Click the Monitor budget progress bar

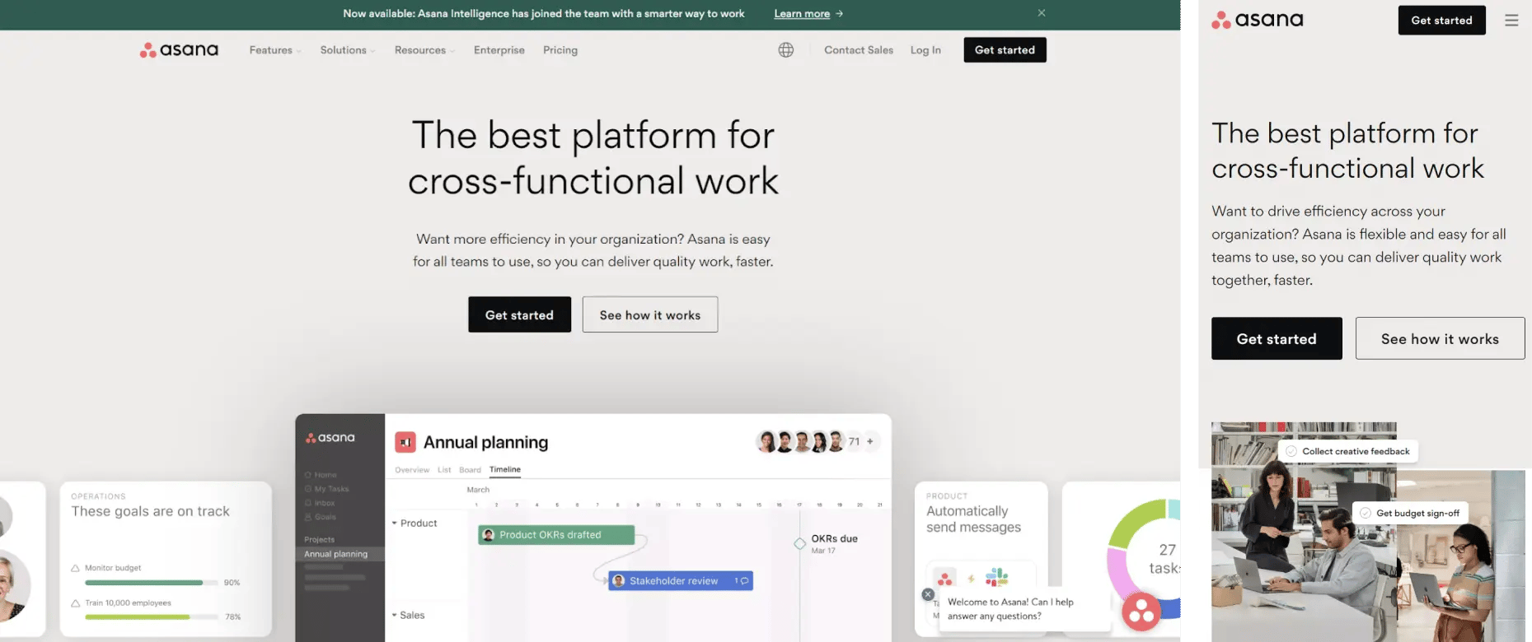tap(152, 583)
